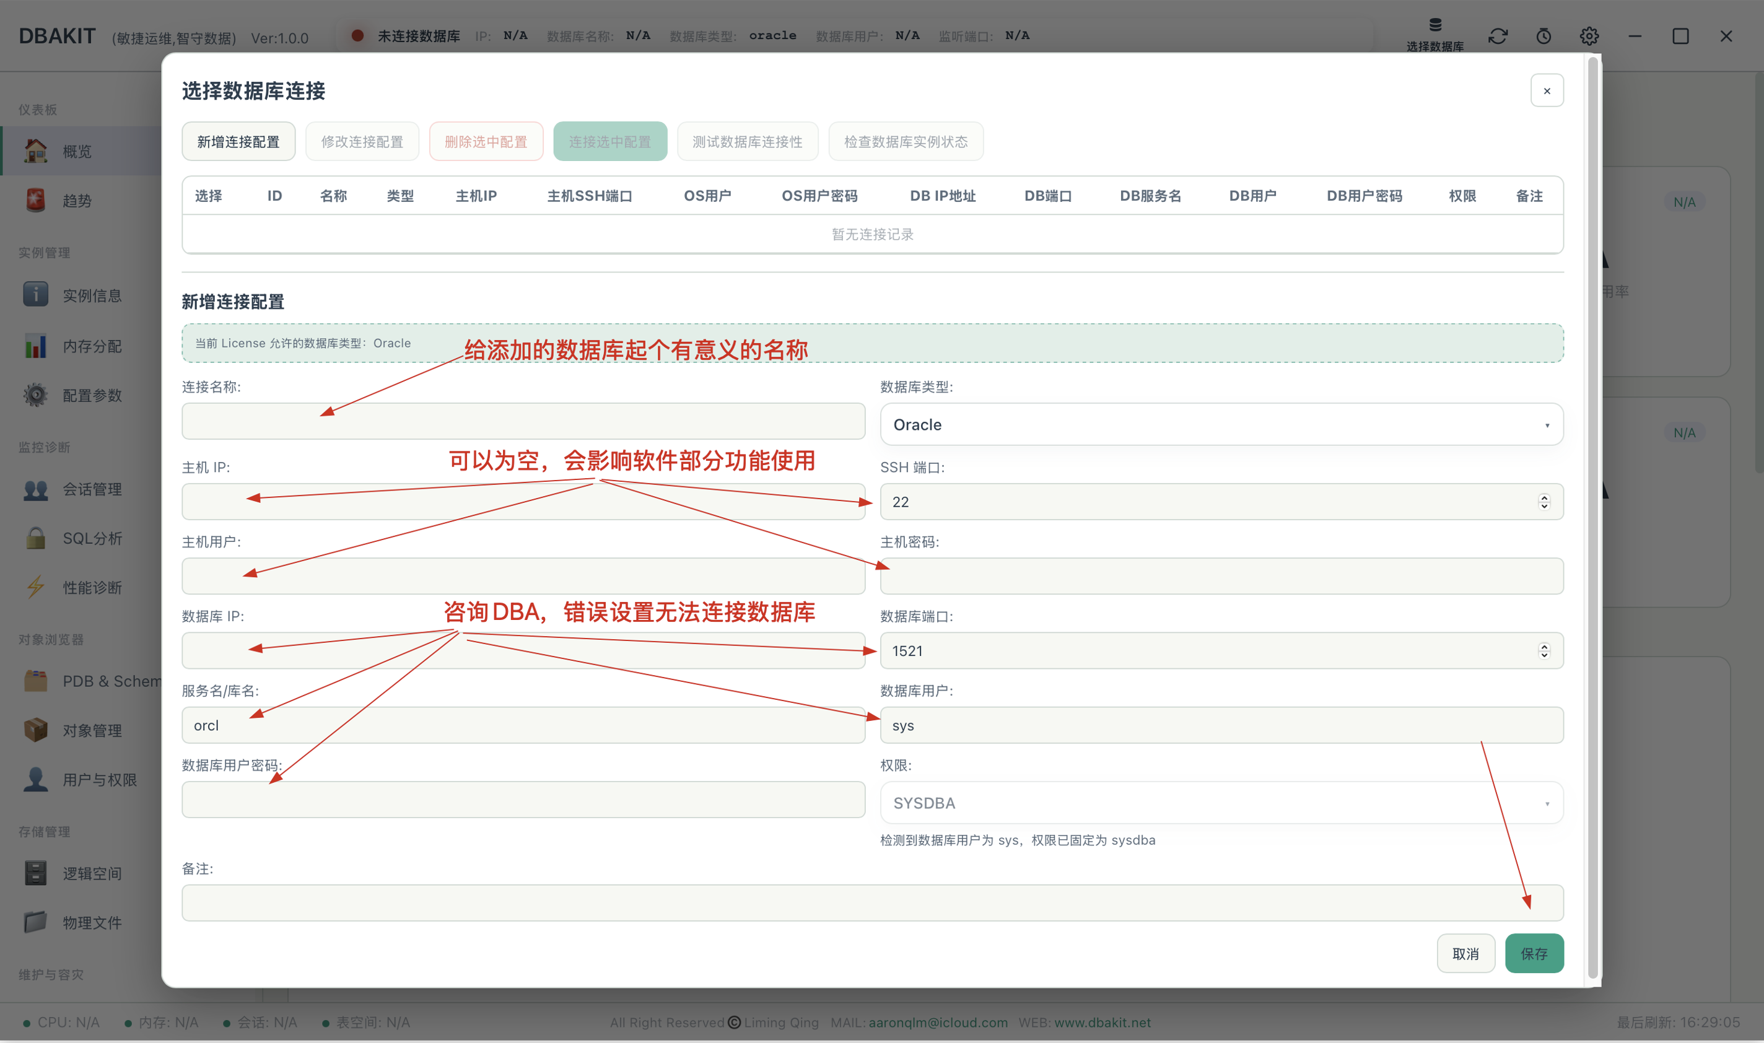Focus the 连接名称 input field
Screen dimensions: 1764x1043
pyautogui.click(x=523, y=422)
